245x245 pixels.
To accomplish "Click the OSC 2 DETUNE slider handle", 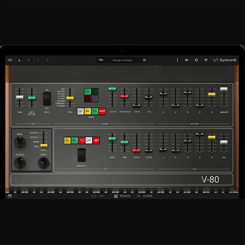I will tap(32, 98).
